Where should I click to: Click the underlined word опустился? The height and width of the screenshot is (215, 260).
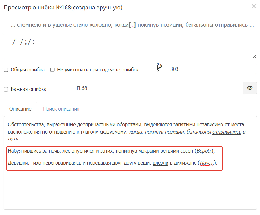[x=83, y=151]
